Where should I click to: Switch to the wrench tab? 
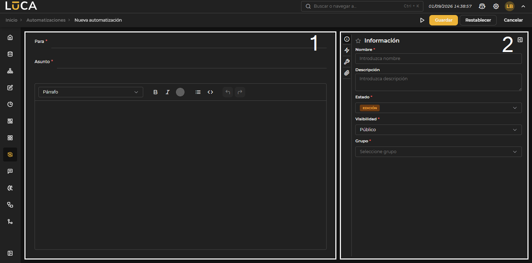click(x=347, y=62)
